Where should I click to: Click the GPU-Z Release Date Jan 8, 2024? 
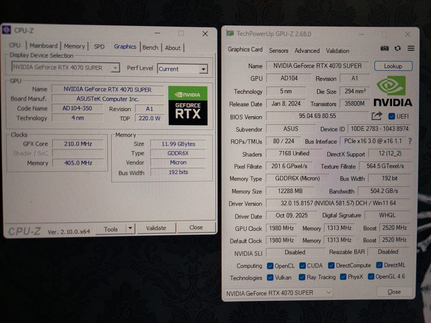(x=286, y=104)
